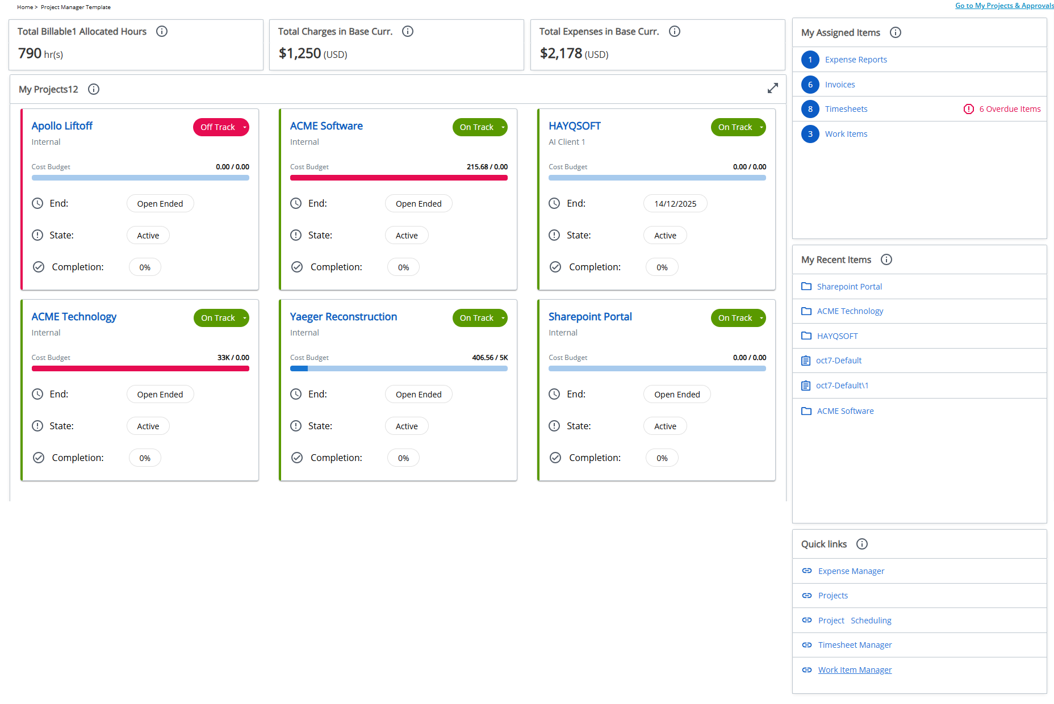
Task: Click the info icon beside My Assigned Items
Action: (896, 32)
